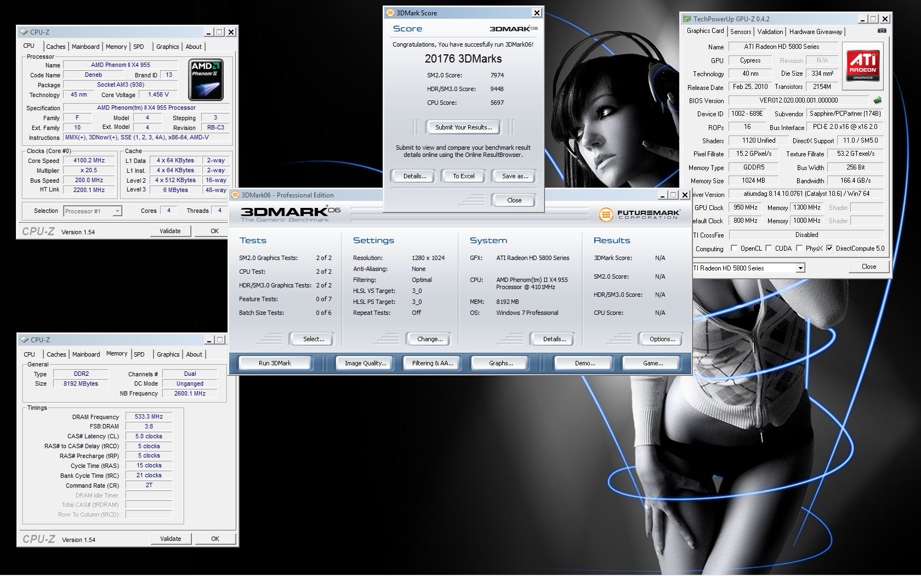921x576 pixels.
Task: Click Validate in the CPU-Z Processor window
Action: click(170, 231)
